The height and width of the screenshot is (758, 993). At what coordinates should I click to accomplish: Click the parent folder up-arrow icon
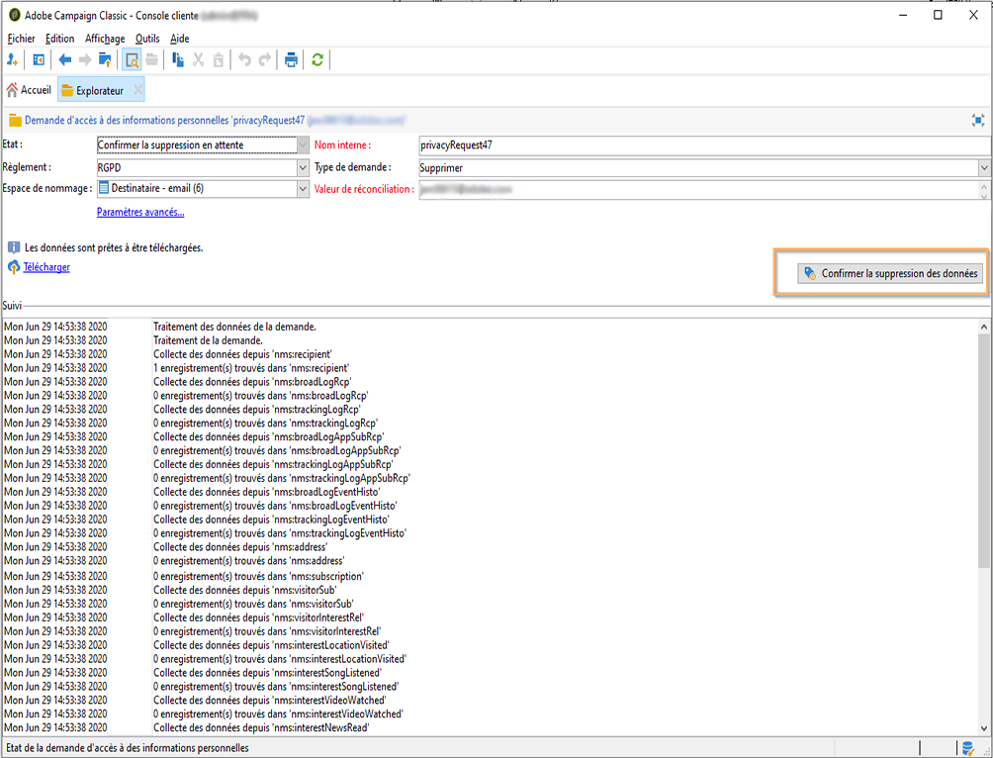[105, 60]
